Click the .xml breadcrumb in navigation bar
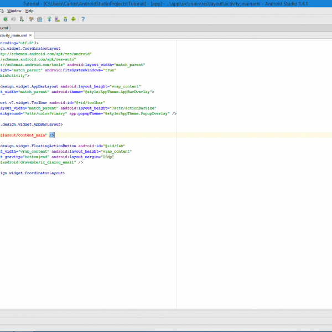Screen dimensions: 332x332 4,27
